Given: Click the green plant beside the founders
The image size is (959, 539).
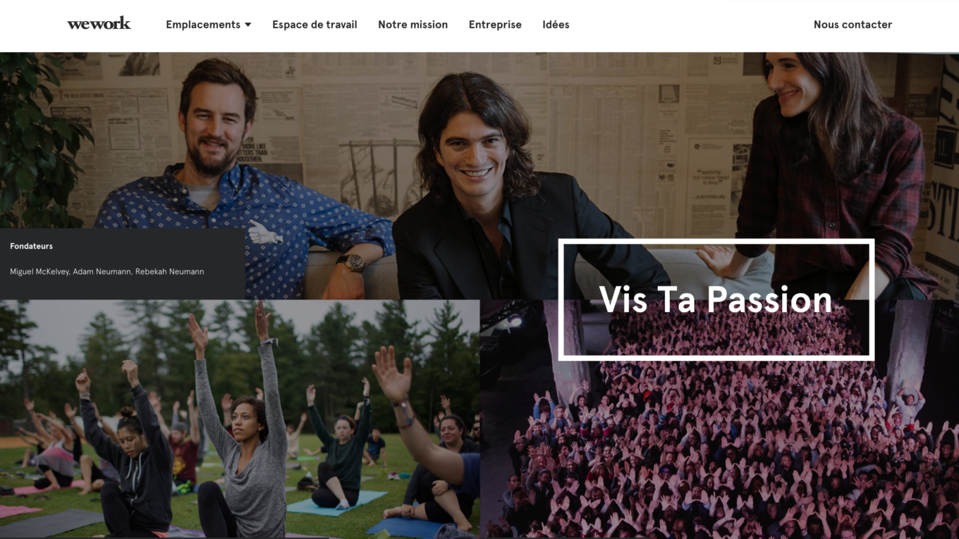Looking at the screenshot, I should [x=39, y=134].
